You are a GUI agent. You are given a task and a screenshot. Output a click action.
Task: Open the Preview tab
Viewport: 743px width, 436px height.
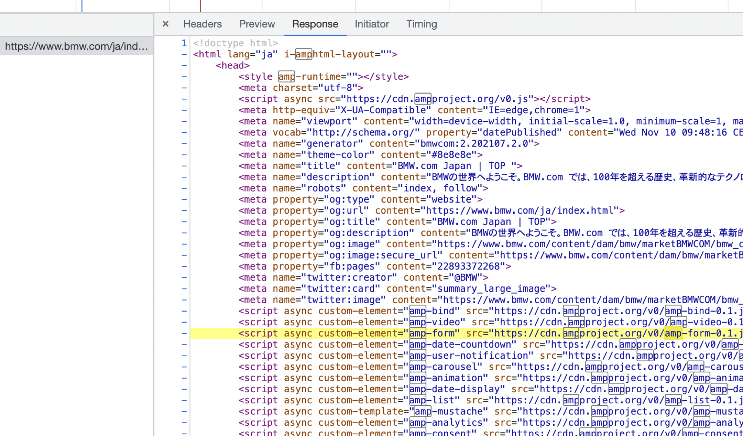tap(257, 24)
